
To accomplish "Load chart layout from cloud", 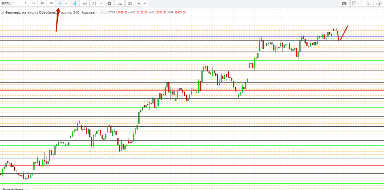I will pyautogui.click(x=367, y=3).
